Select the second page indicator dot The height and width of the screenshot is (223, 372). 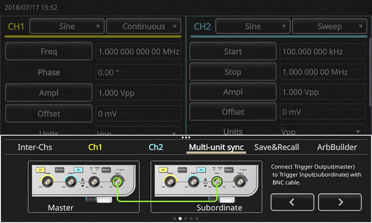pyautogui.click(x=180, y=219)
